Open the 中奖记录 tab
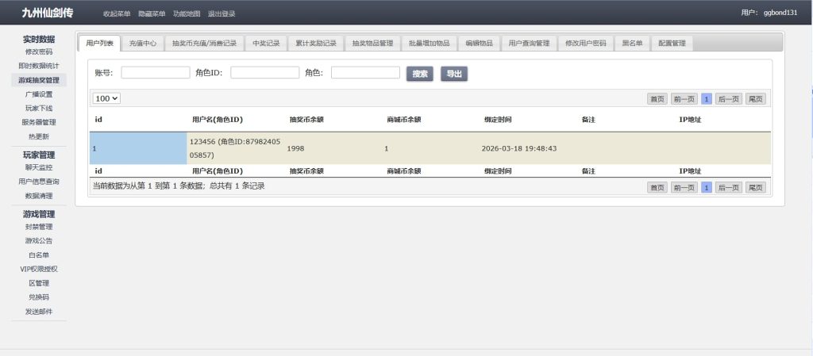The height and width of the screenshot is (356, 813). (266, 44)
